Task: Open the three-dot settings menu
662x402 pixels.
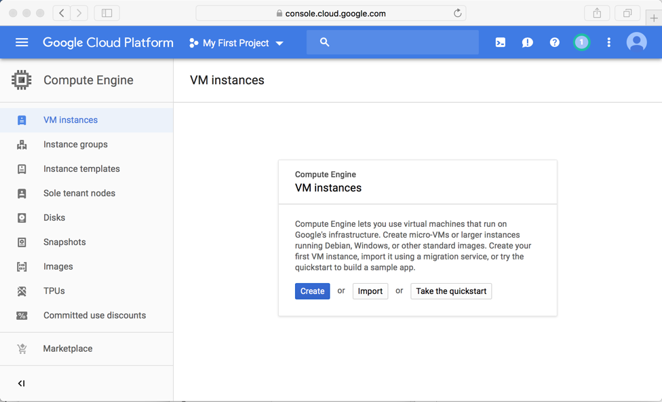Action: click(x=608, y=43)
